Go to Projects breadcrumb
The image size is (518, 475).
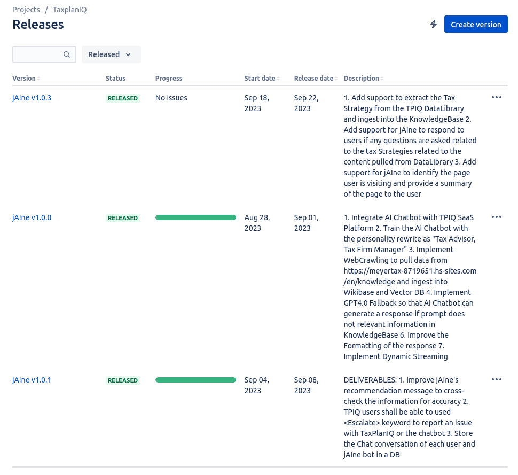pos(26,10)
